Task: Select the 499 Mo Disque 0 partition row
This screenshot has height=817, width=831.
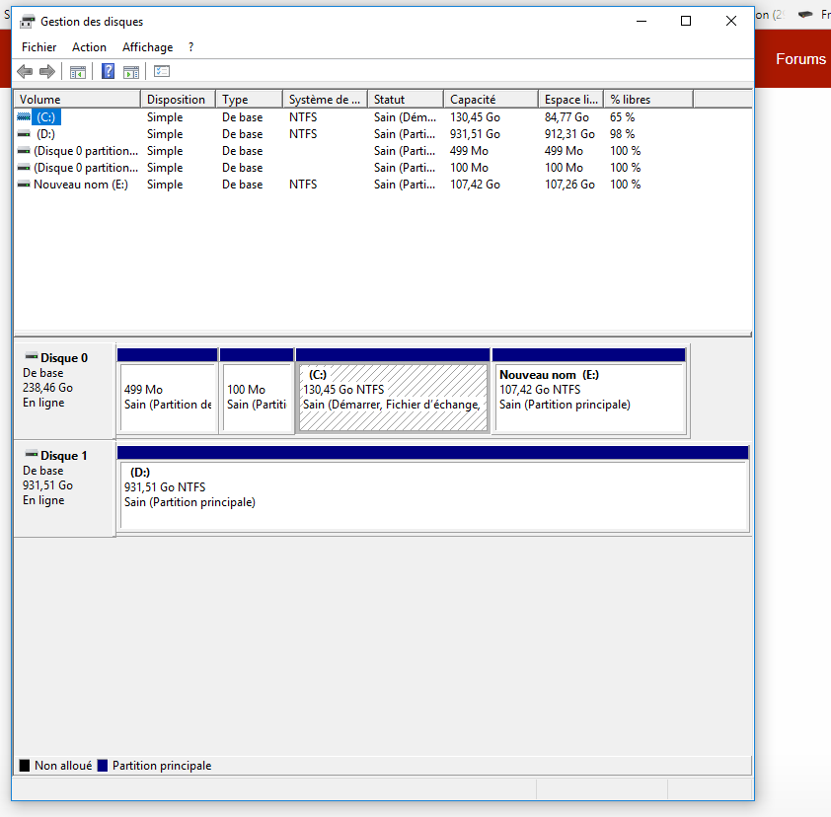Action: (x=382, y=151)
